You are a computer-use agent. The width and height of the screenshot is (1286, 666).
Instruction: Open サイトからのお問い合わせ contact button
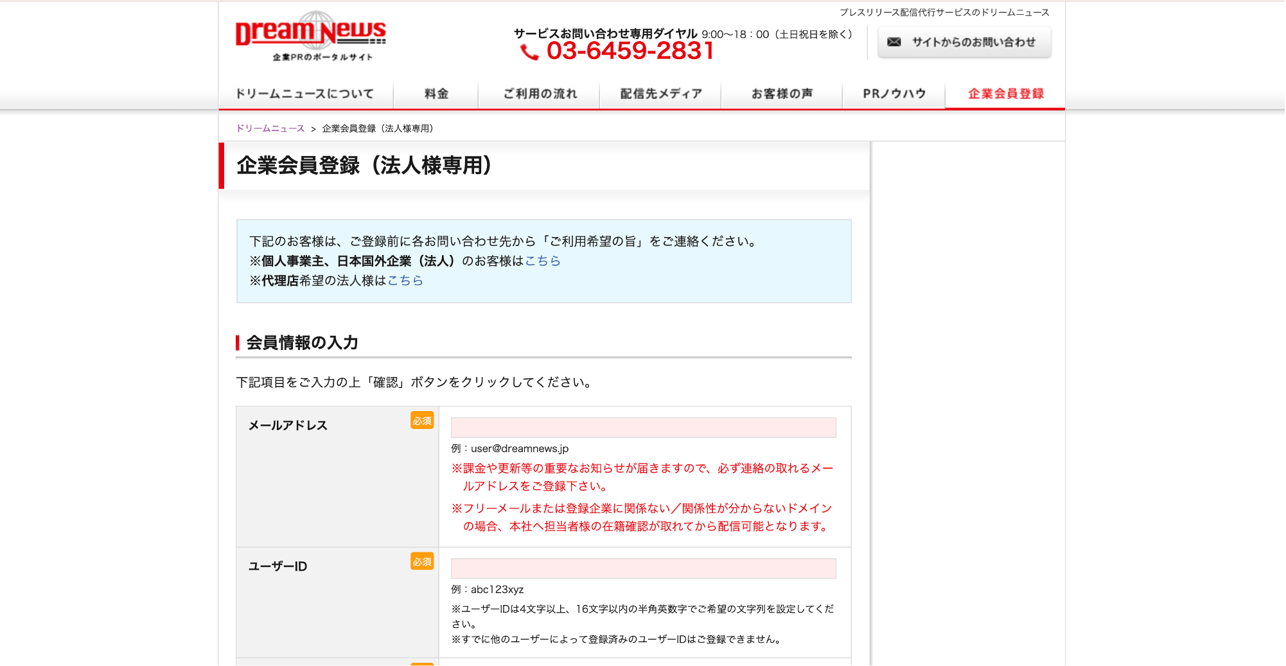[x=964, y=42]
